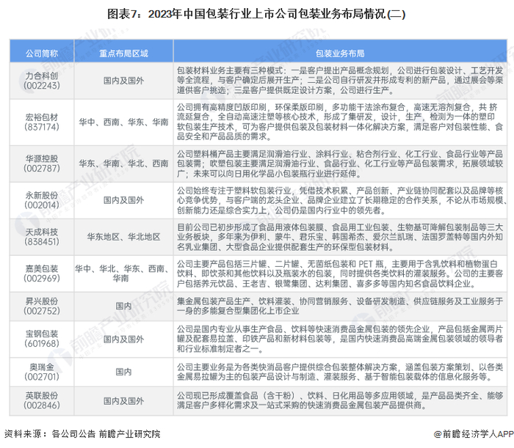Select region cell in 嘉美包装 row

[x=123, y=273]
